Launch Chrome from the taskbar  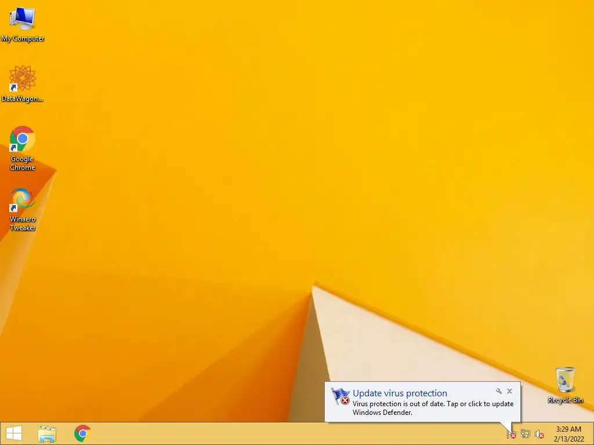(x=82, y=433)
